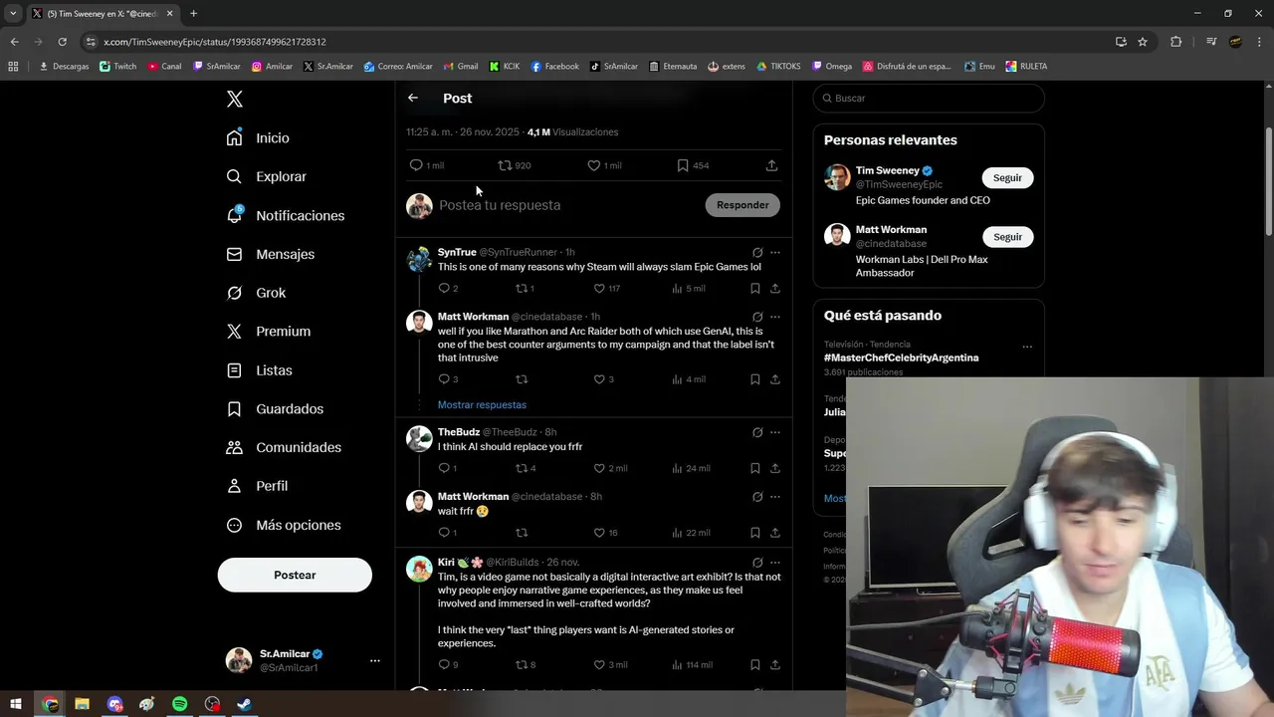Open #MasterChefCelebrityArgentina trend
The height and width of the screenshot is (717, 1274).
(x=901, y=358)
